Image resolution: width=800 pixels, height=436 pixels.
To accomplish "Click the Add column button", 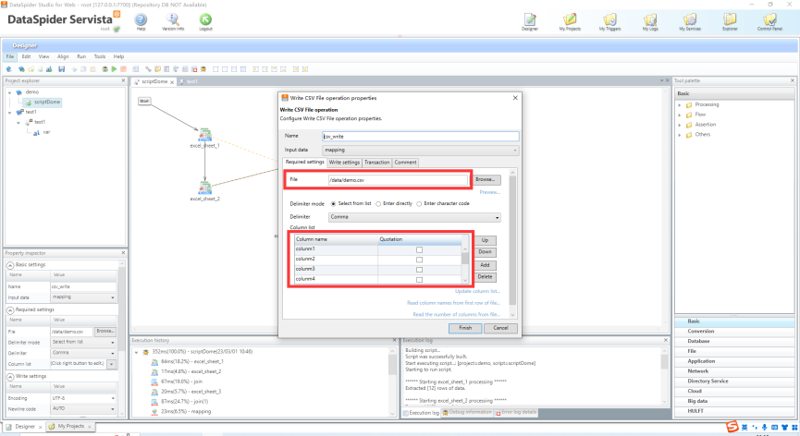I will click(485, 265).
